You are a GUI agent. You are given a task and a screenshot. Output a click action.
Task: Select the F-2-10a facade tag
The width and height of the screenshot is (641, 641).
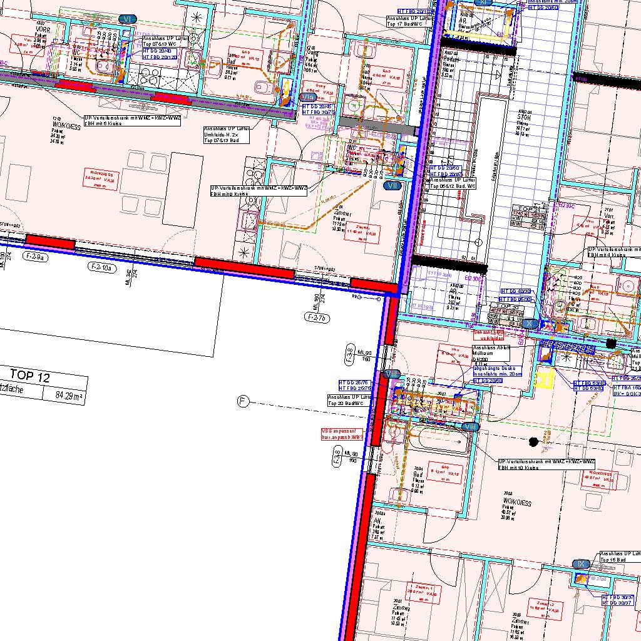coord(102,268)
